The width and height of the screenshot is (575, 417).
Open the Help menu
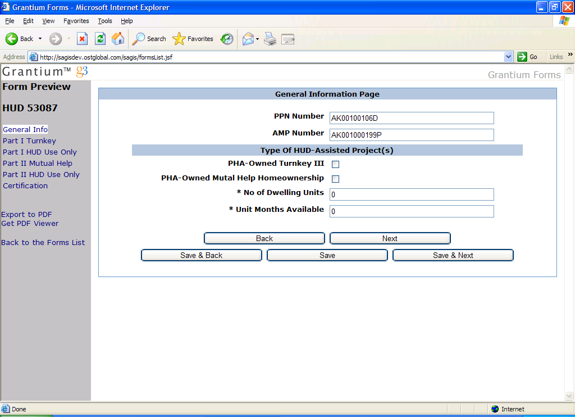pyautogui.click(x=127, y=21)
